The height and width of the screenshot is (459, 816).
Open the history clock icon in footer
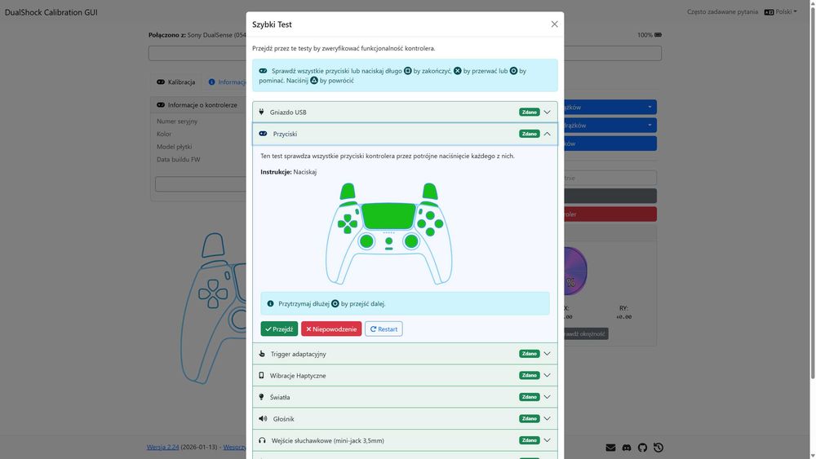(x=659, y=448)
